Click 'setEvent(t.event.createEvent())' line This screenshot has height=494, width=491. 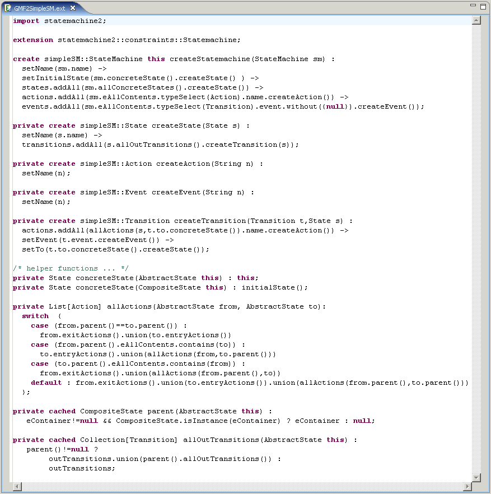[x=97, y=240]
